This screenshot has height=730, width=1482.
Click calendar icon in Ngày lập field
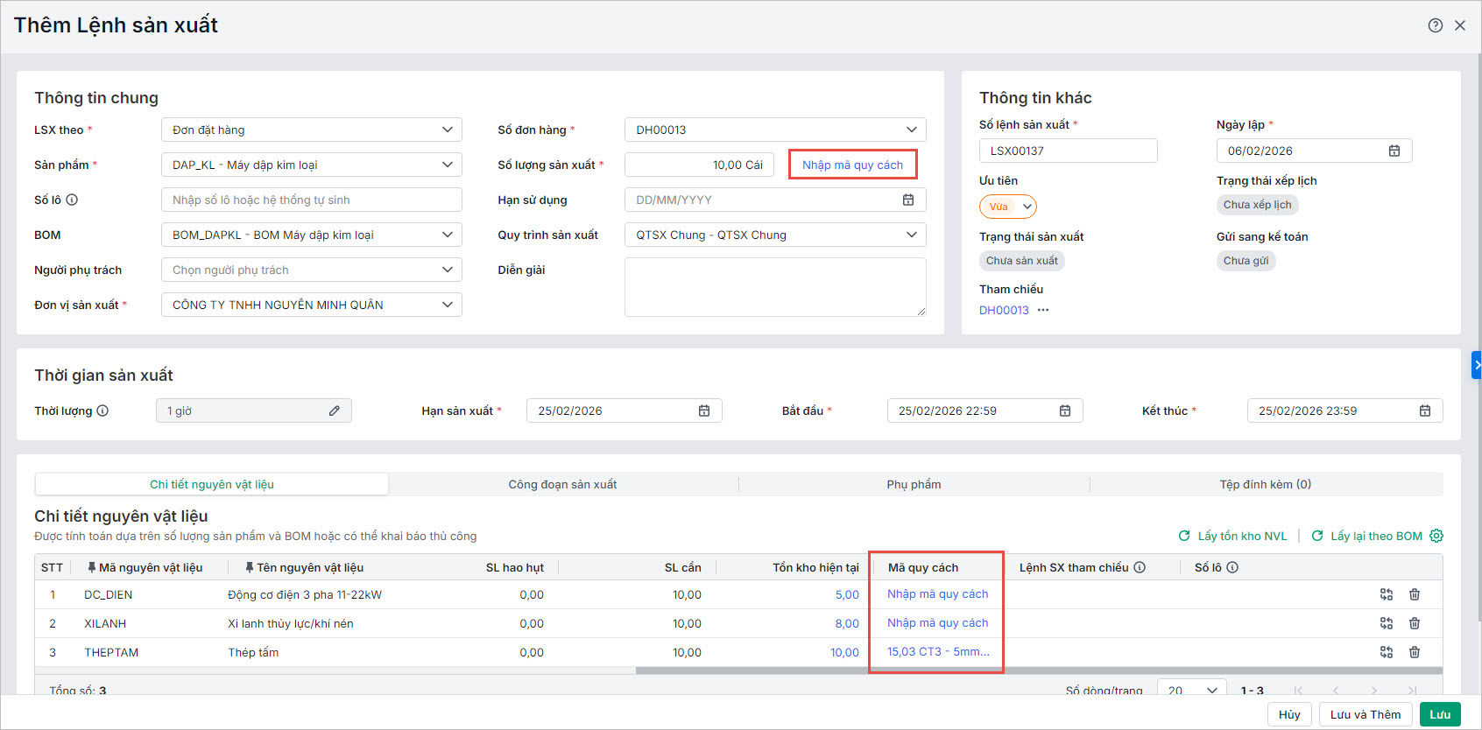coord(1394,151)
